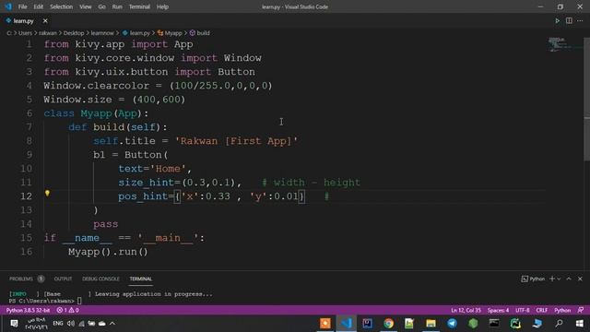The image size is (590, 332).
Task: Switch to the Output panel tab
Action: click(x=63, y=279)
